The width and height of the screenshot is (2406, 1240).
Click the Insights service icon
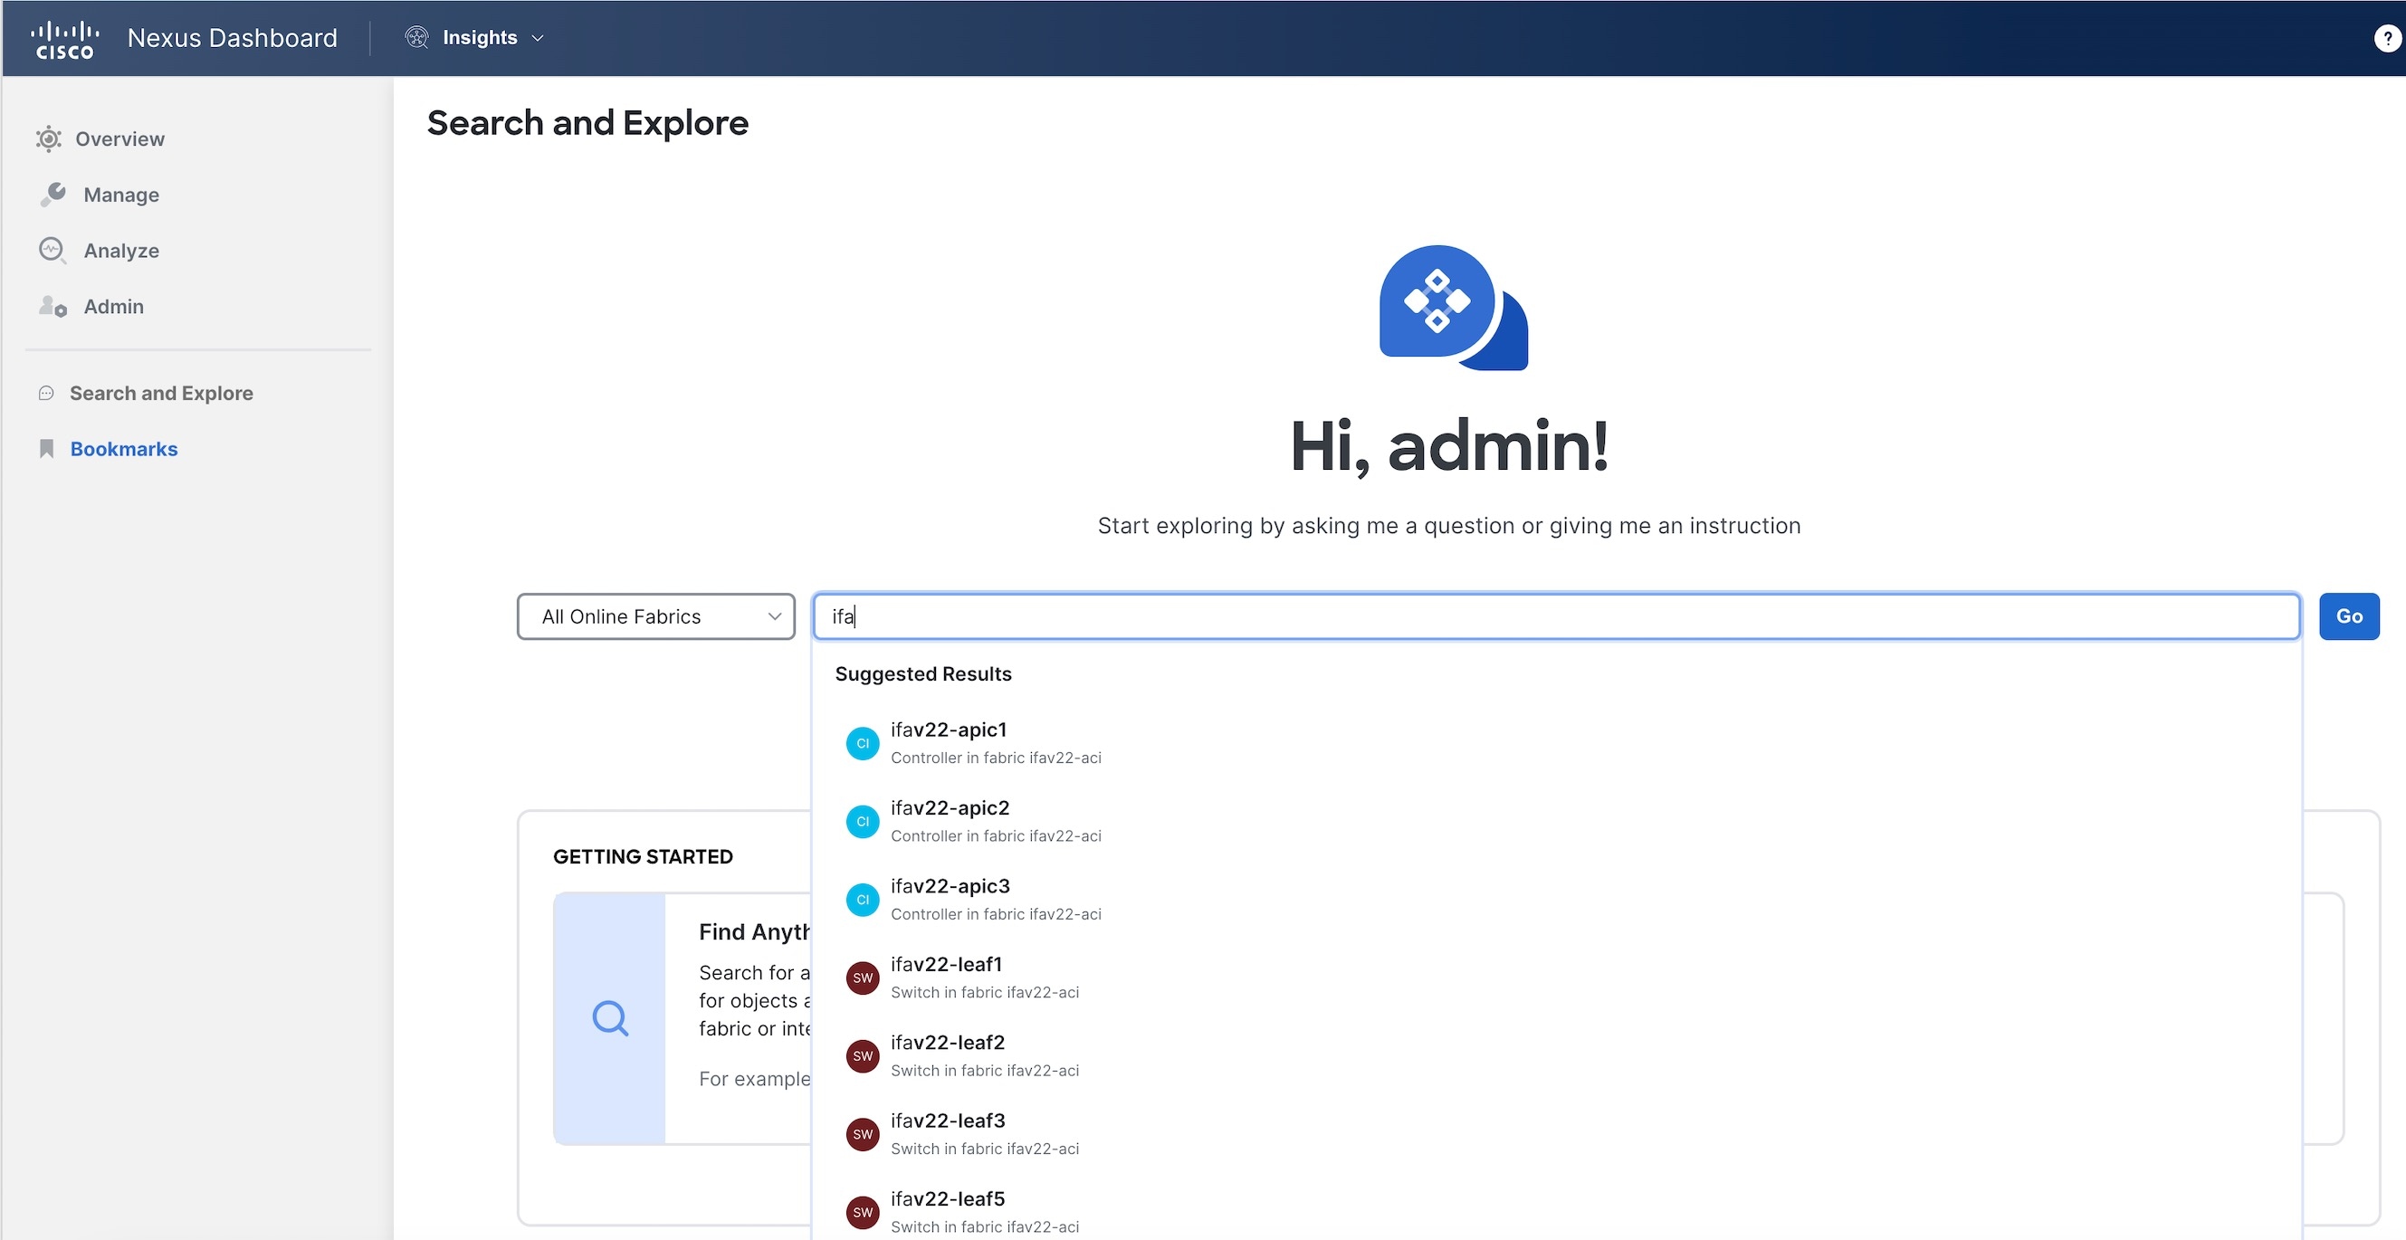pos(416,37)
